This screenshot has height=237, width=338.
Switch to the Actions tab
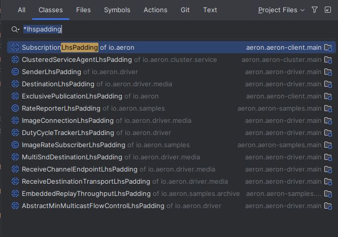click(155, 10)
